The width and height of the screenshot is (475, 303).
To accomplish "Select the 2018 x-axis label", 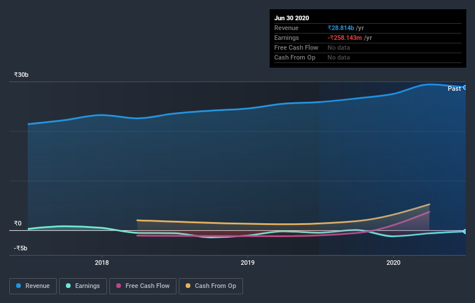I will coord(102,263).
